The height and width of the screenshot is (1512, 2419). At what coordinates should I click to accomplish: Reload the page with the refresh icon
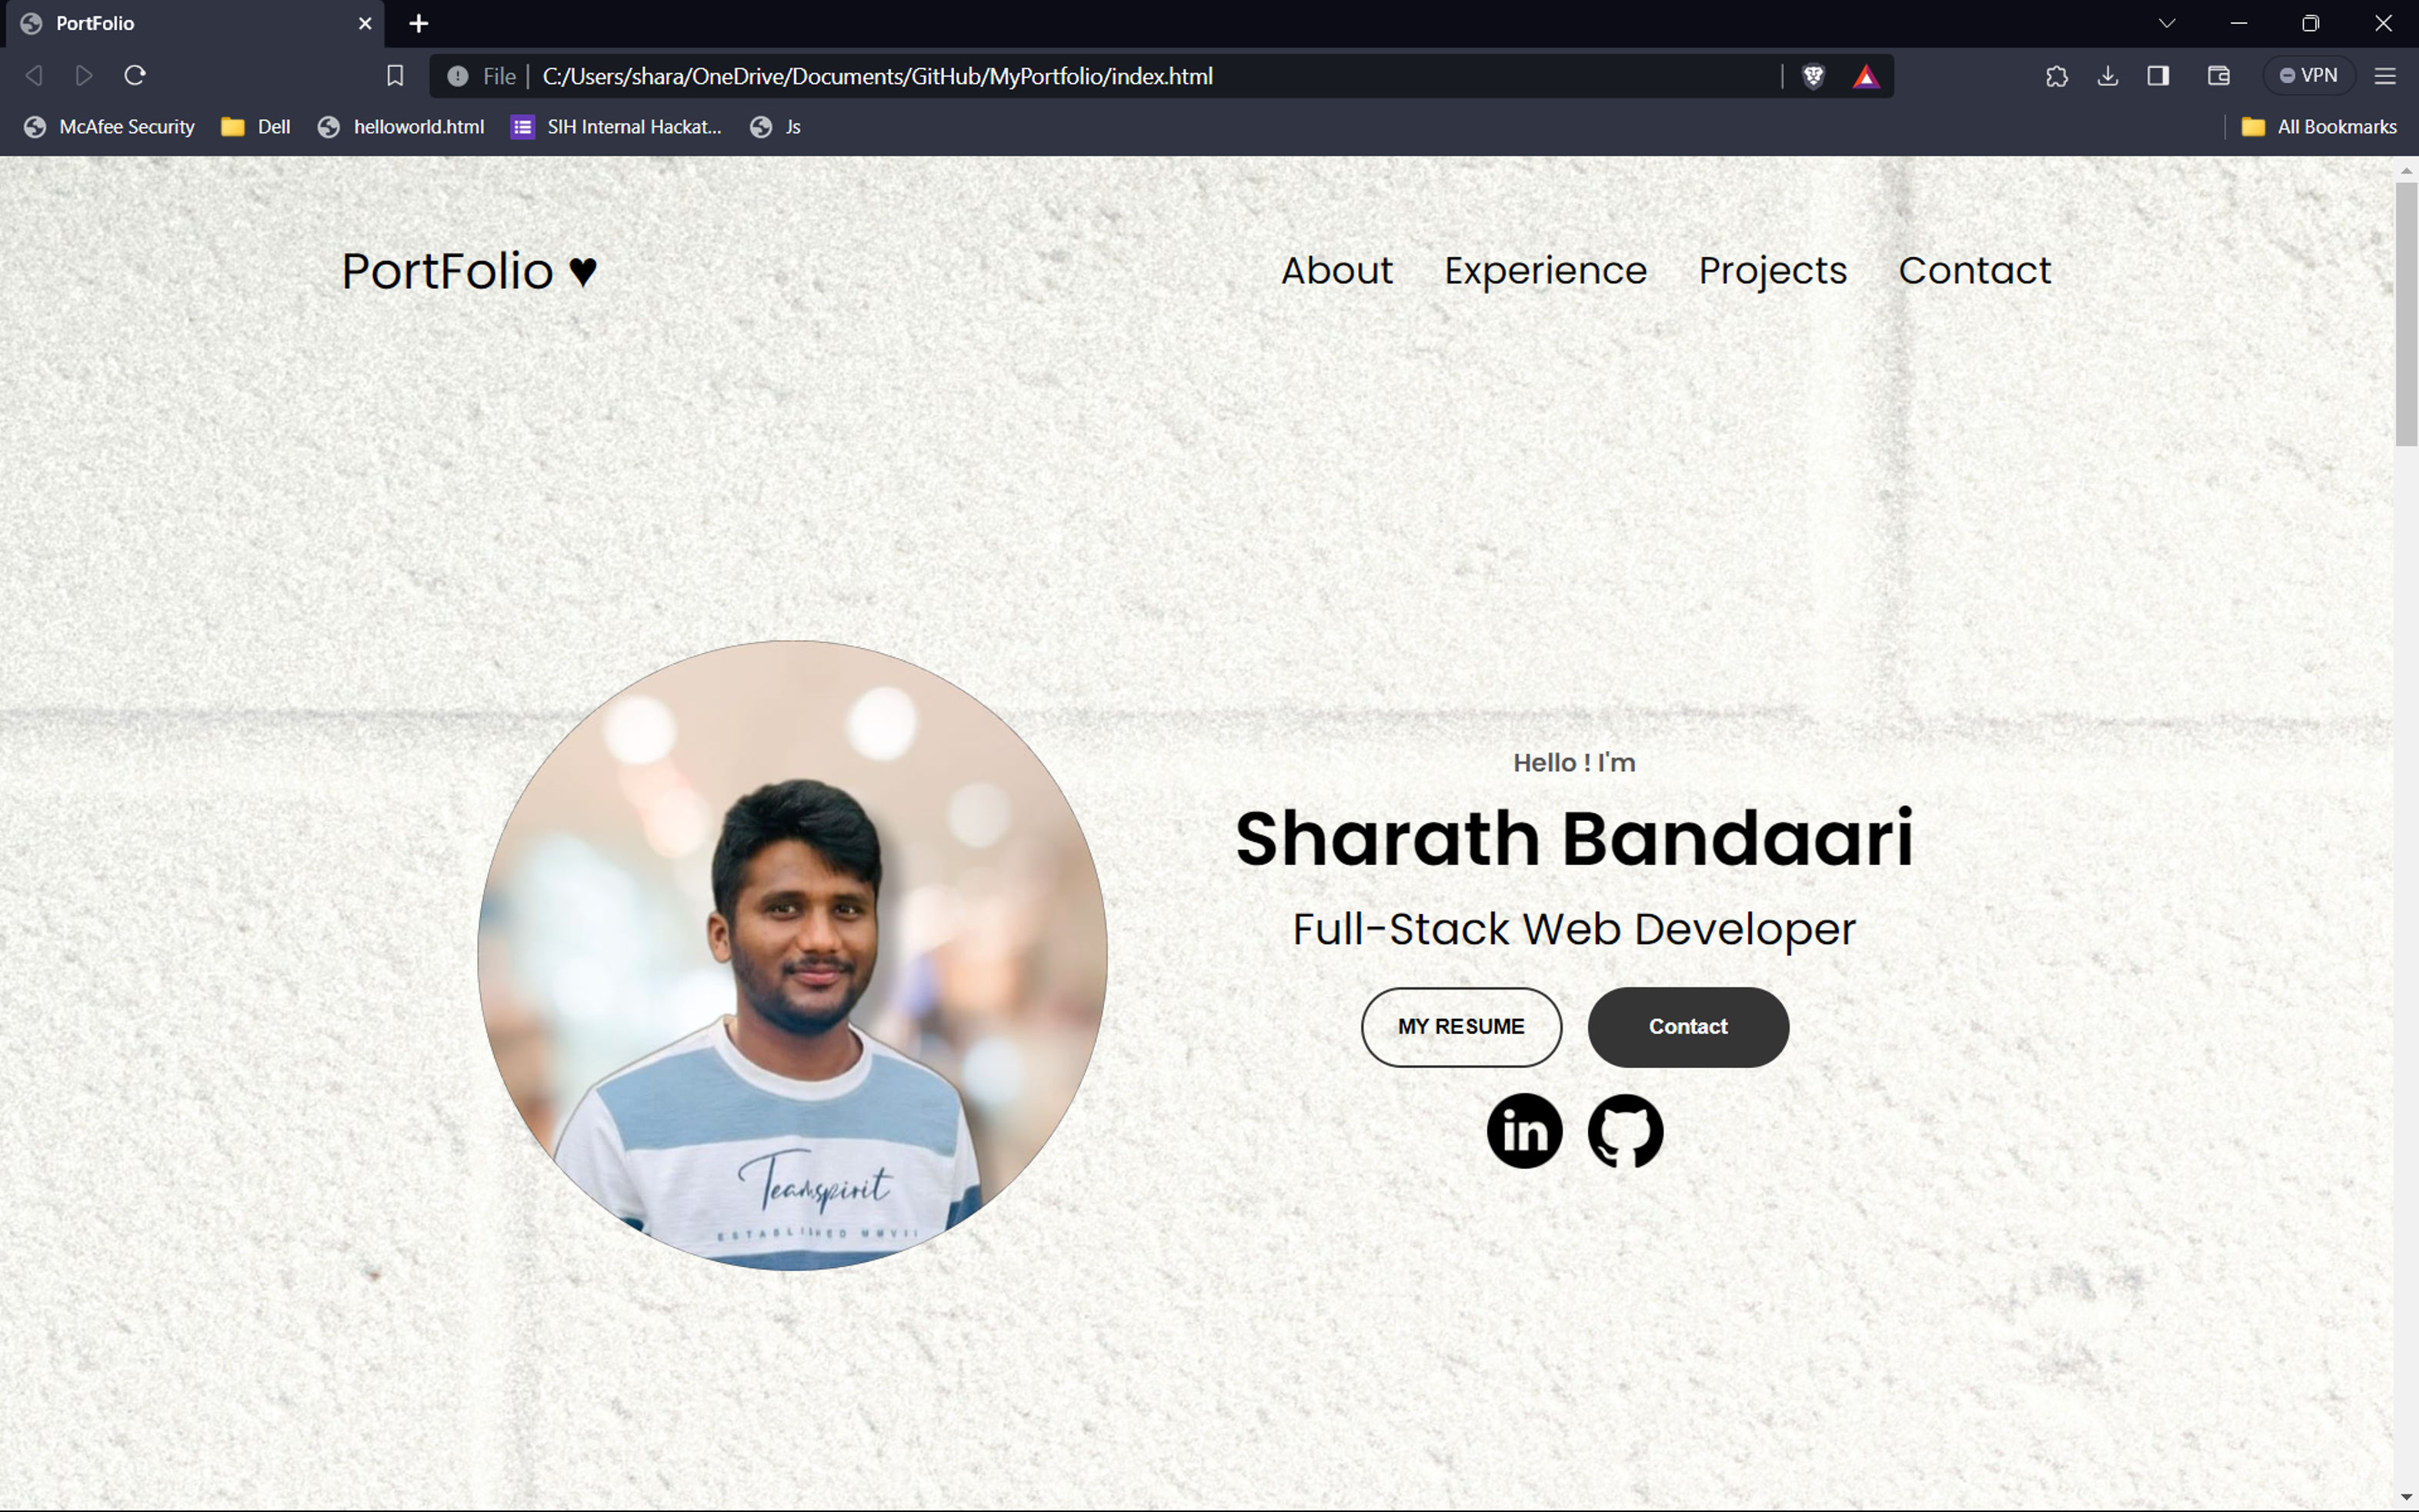[135, 76]
